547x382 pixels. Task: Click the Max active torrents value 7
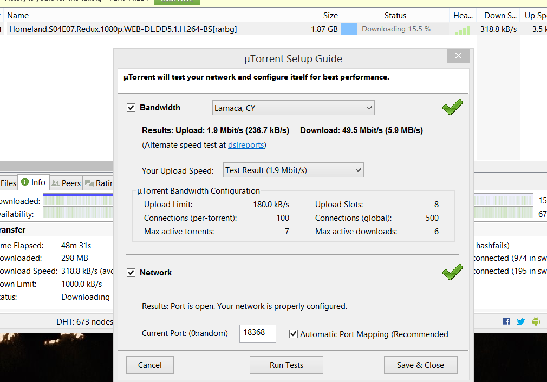click(286, 232)
